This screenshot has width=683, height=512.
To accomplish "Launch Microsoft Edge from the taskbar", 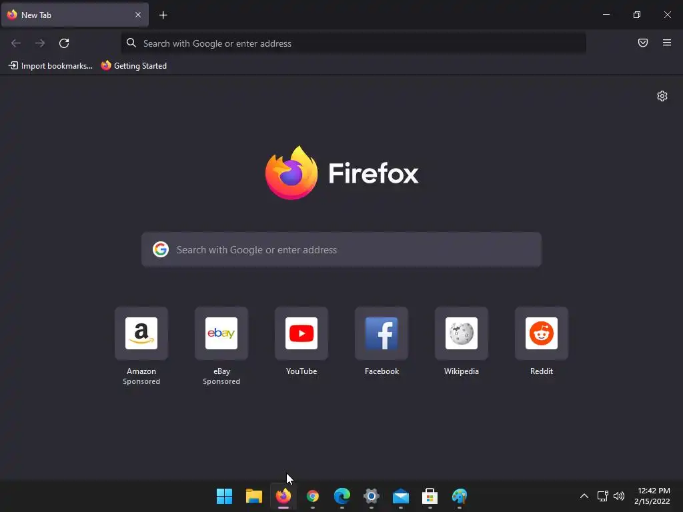I will pos(342,496).
